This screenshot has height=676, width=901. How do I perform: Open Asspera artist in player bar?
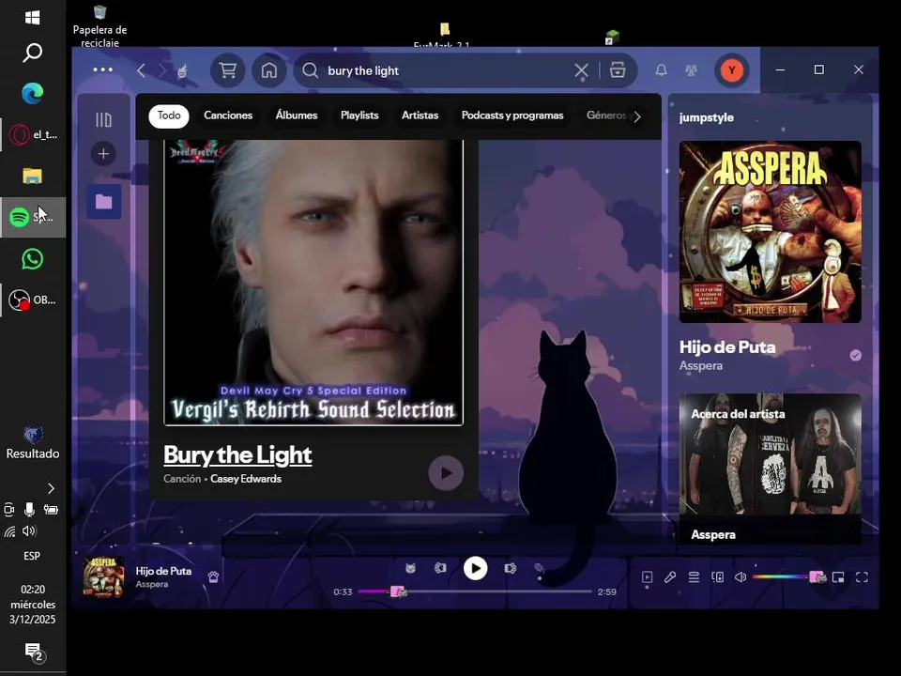coord(152,584)
